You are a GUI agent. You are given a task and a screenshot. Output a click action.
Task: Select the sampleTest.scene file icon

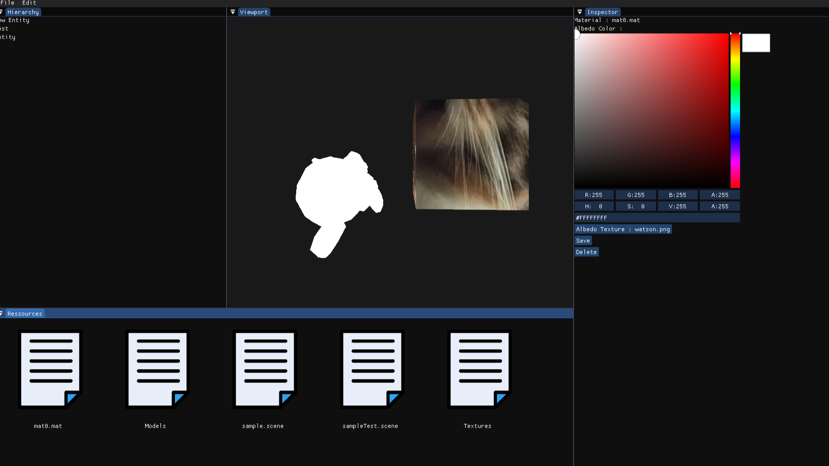(x=372, y=369)
